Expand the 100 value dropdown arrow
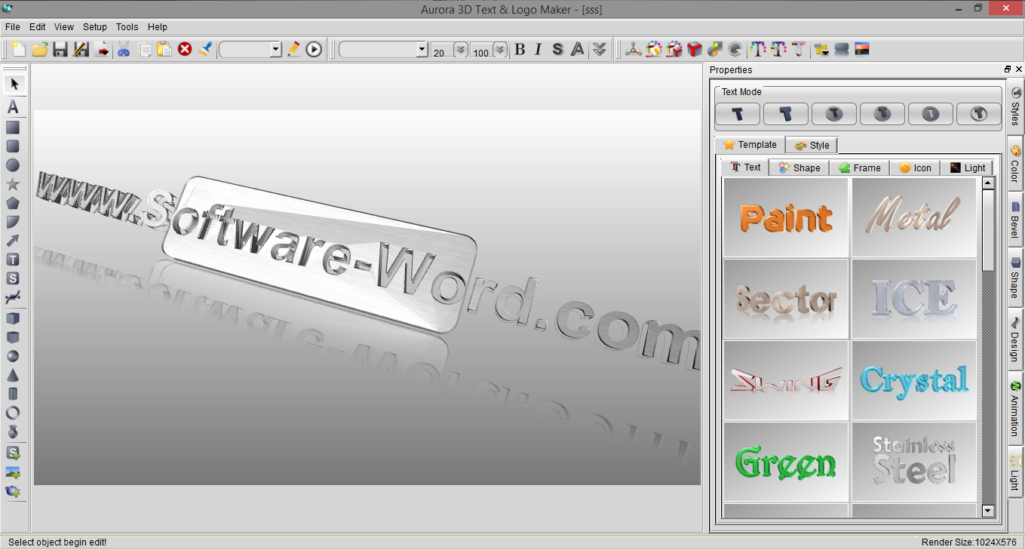Image resolution: width=1025 pixels, height=550 pixels. pyautogui.click(x=499, y=50)
